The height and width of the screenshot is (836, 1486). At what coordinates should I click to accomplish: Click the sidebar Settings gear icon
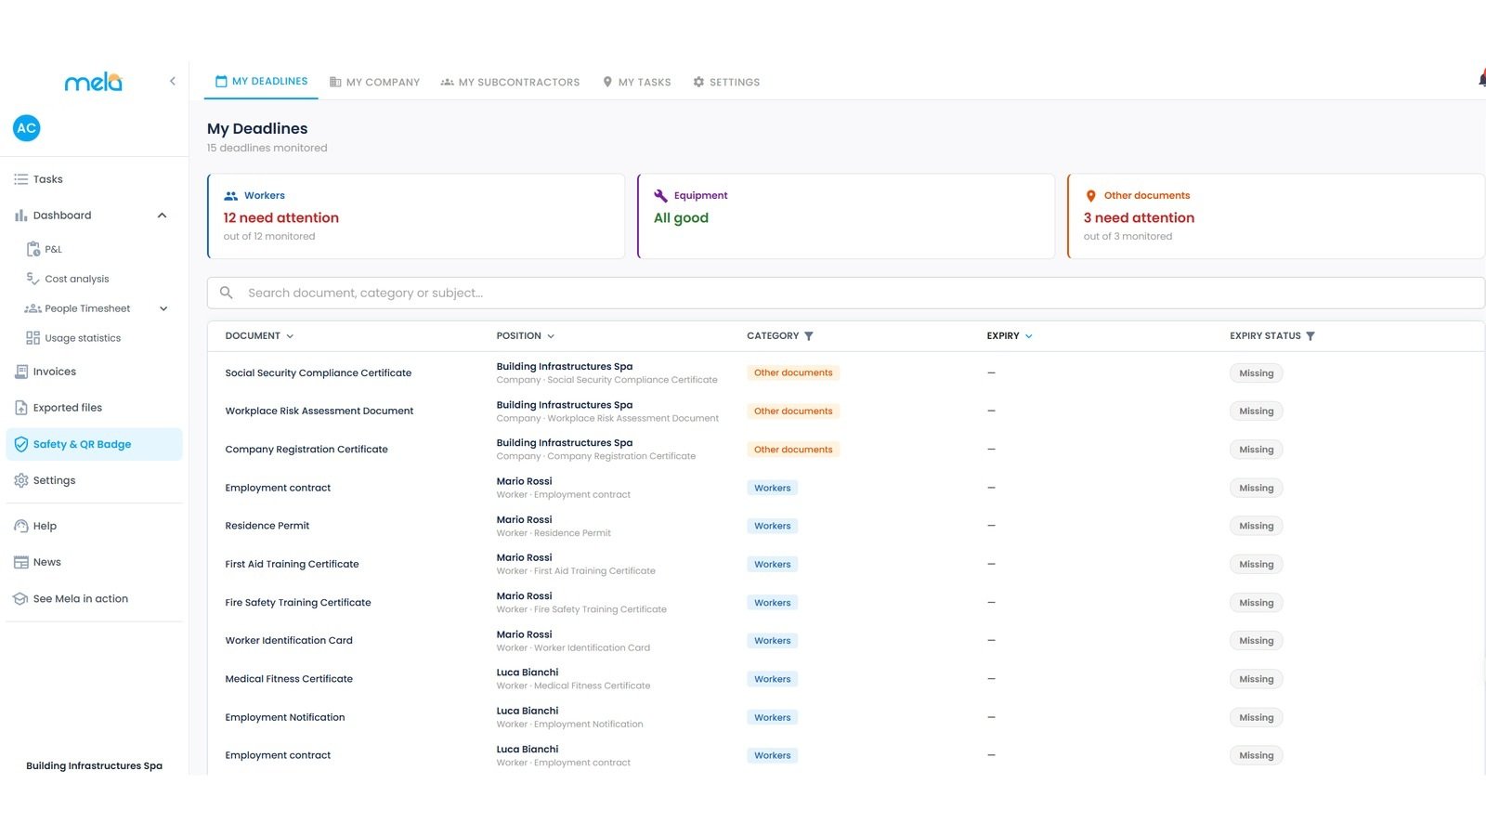click(x=20, y=480)
